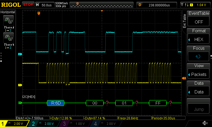Click the B1 bus decode marker
The image size is (212, 127).
(x=20, y=103)
